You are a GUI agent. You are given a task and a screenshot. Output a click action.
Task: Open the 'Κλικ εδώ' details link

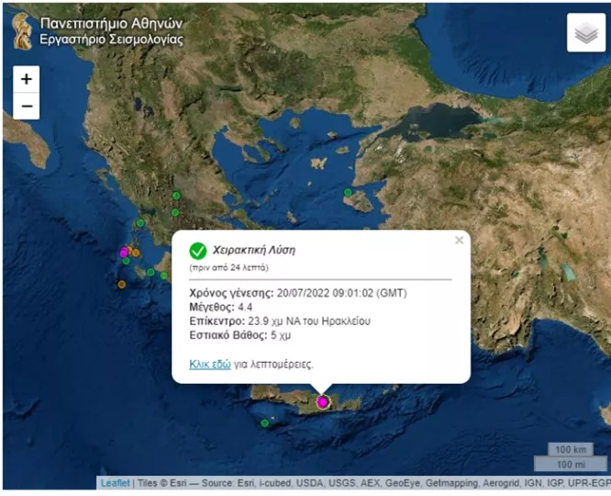click(210, 364)
